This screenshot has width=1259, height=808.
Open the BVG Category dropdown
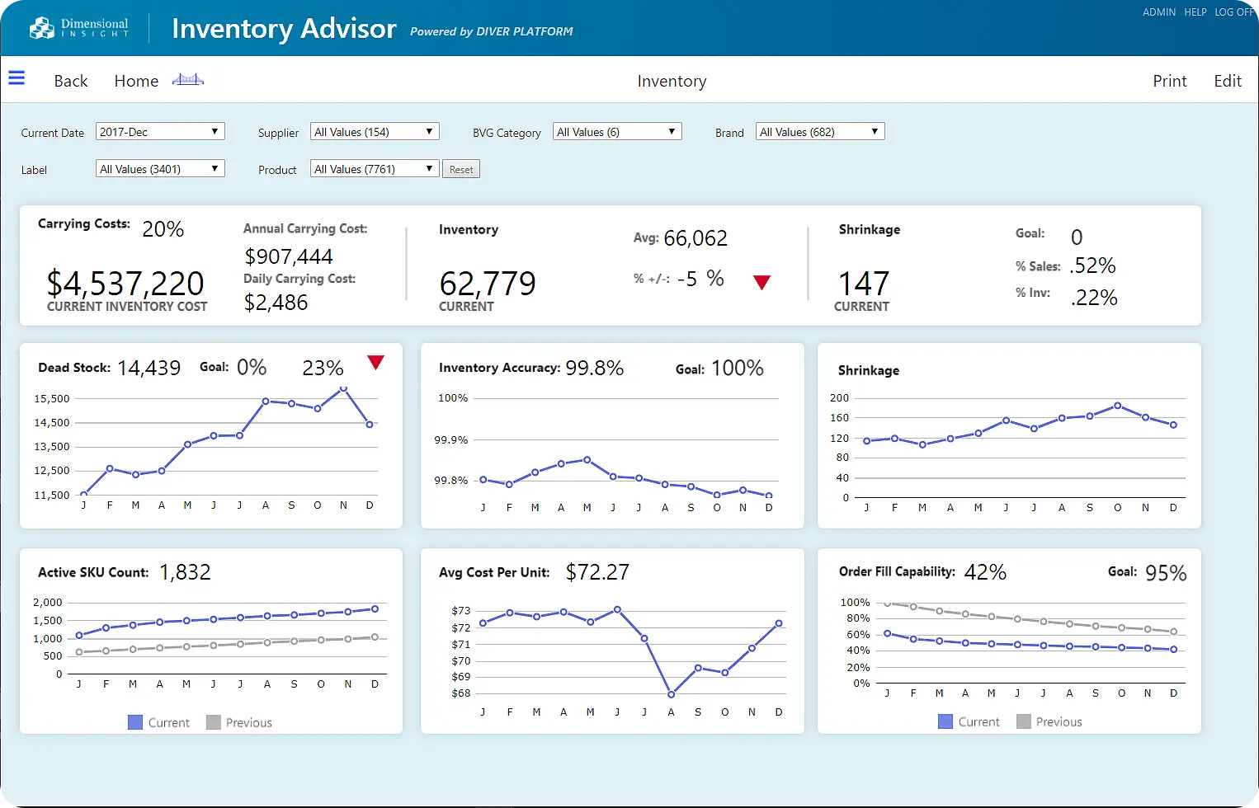[617, 132]
